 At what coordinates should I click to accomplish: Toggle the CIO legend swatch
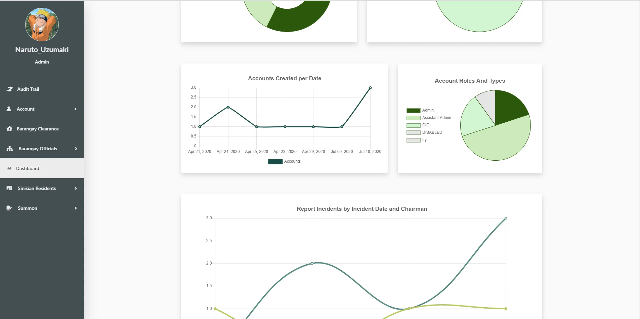pos(413,125)
